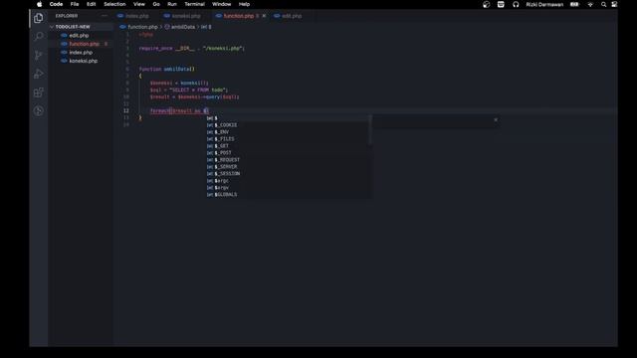Open the Wi-Fi status menu

[590, 4]
